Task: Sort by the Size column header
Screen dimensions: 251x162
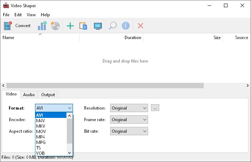Action: click(x=183, y=38)
